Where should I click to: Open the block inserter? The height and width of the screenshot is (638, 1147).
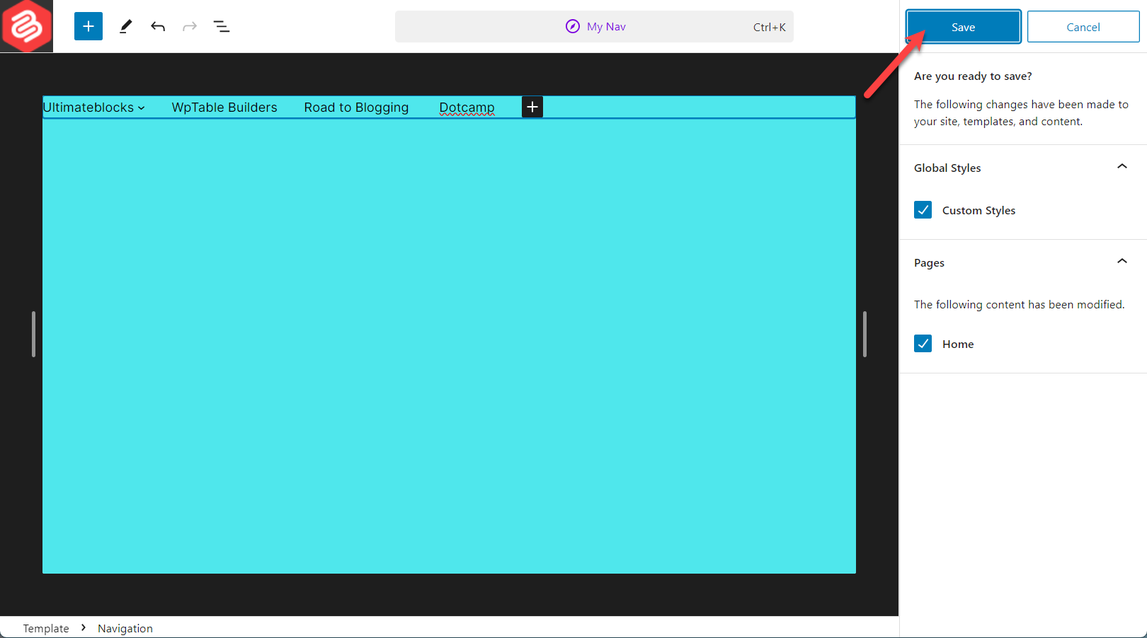[88, 26]
